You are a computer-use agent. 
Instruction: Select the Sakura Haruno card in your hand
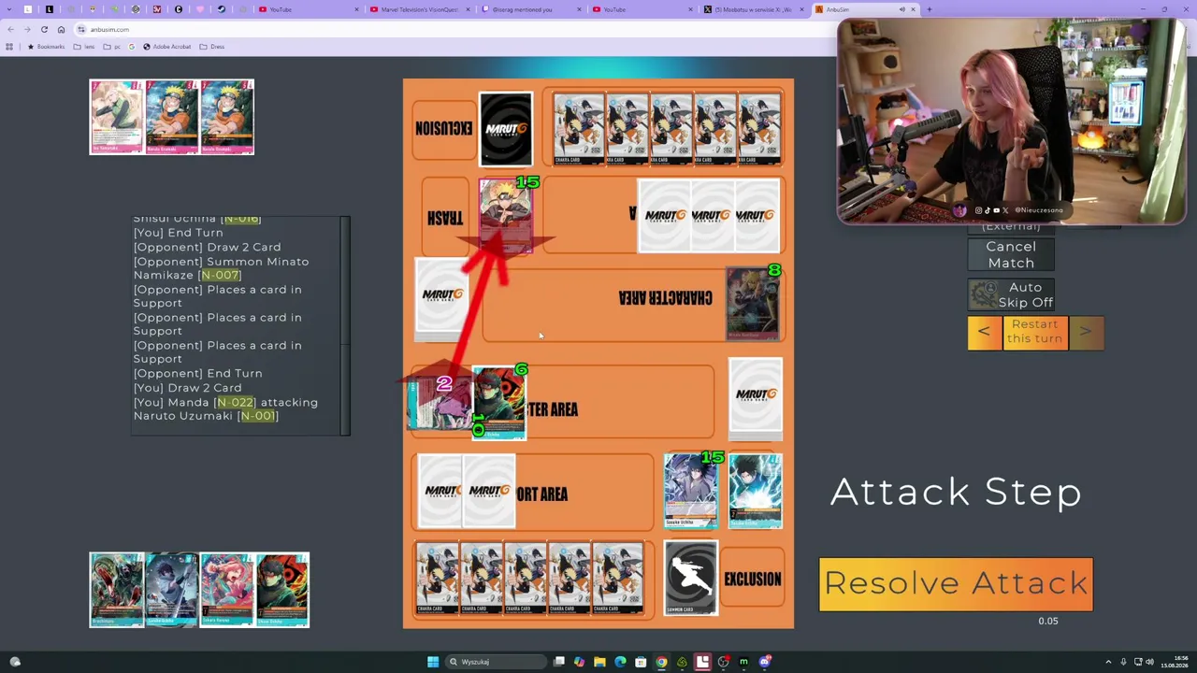(x=226, y=590)
